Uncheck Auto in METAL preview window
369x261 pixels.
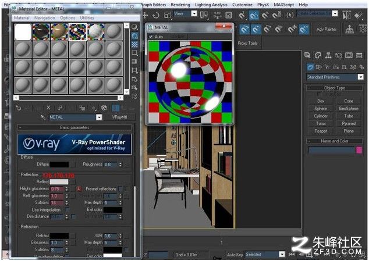pyautogui.click(x=151, y=37)
